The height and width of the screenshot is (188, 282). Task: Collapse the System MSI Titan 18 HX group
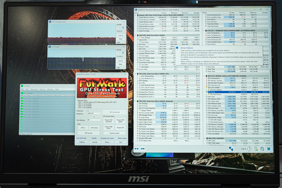[x=135, y=15]
